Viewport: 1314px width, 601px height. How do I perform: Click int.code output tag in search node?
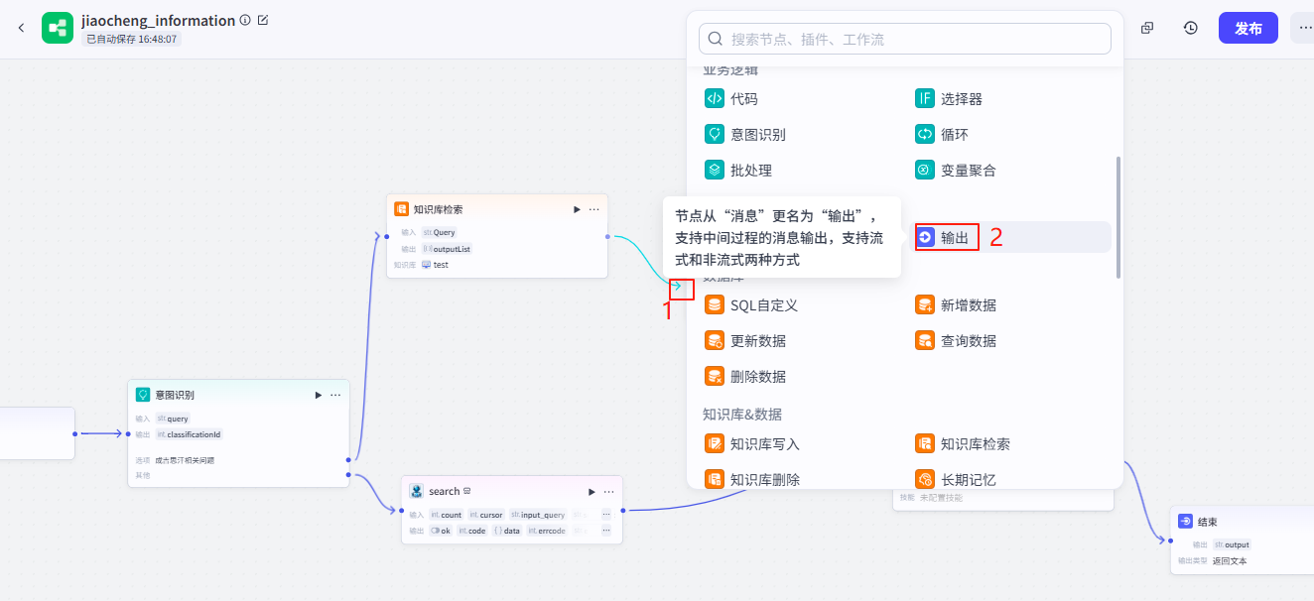(x=472, y=531)
